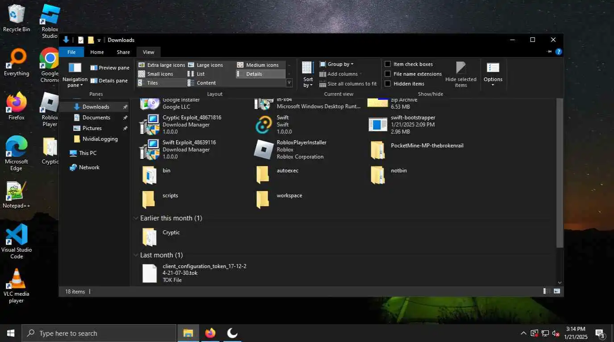Open the Explorer help icon
The height and width of the screenshot is (342, 614).
pos(559,52)
